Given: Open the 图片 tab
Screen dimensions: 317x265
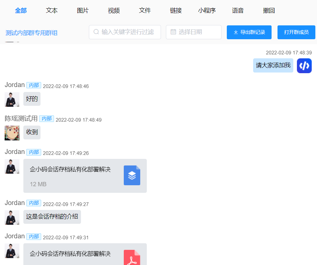Looking at the screenshot, I should click(x=83, y=10).
